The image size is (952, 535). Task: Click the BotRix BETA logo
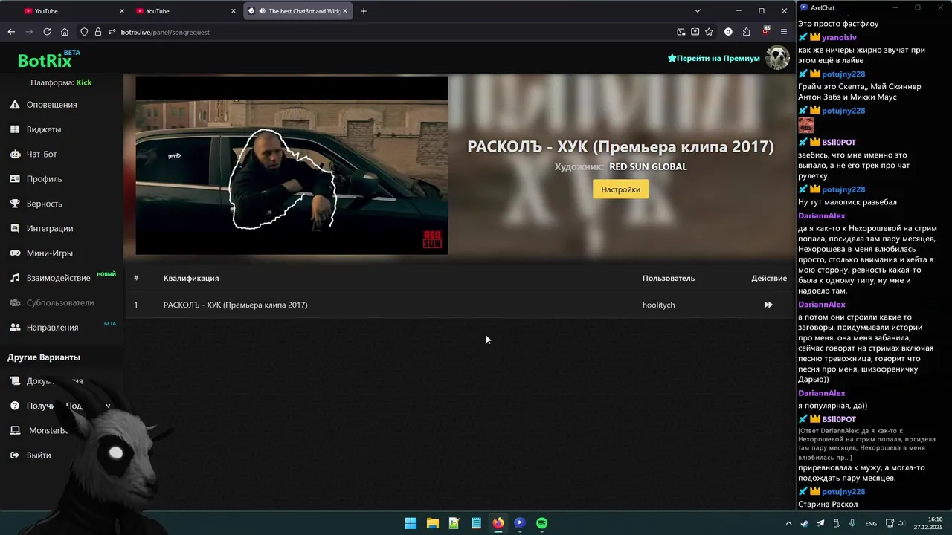pos(49,59)
